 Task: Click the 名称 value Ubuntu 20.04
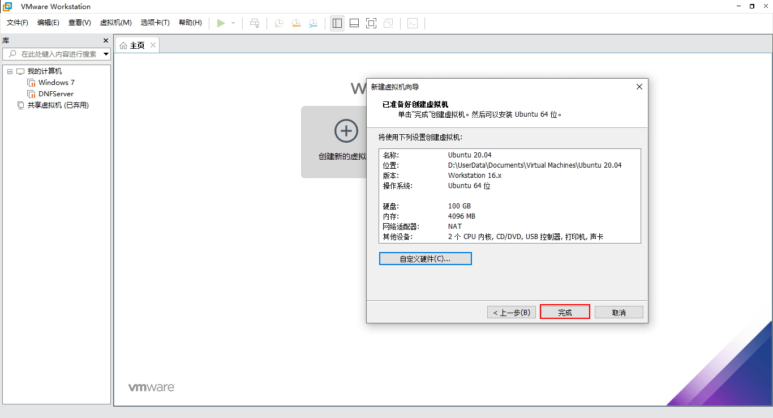coord(470,155)
